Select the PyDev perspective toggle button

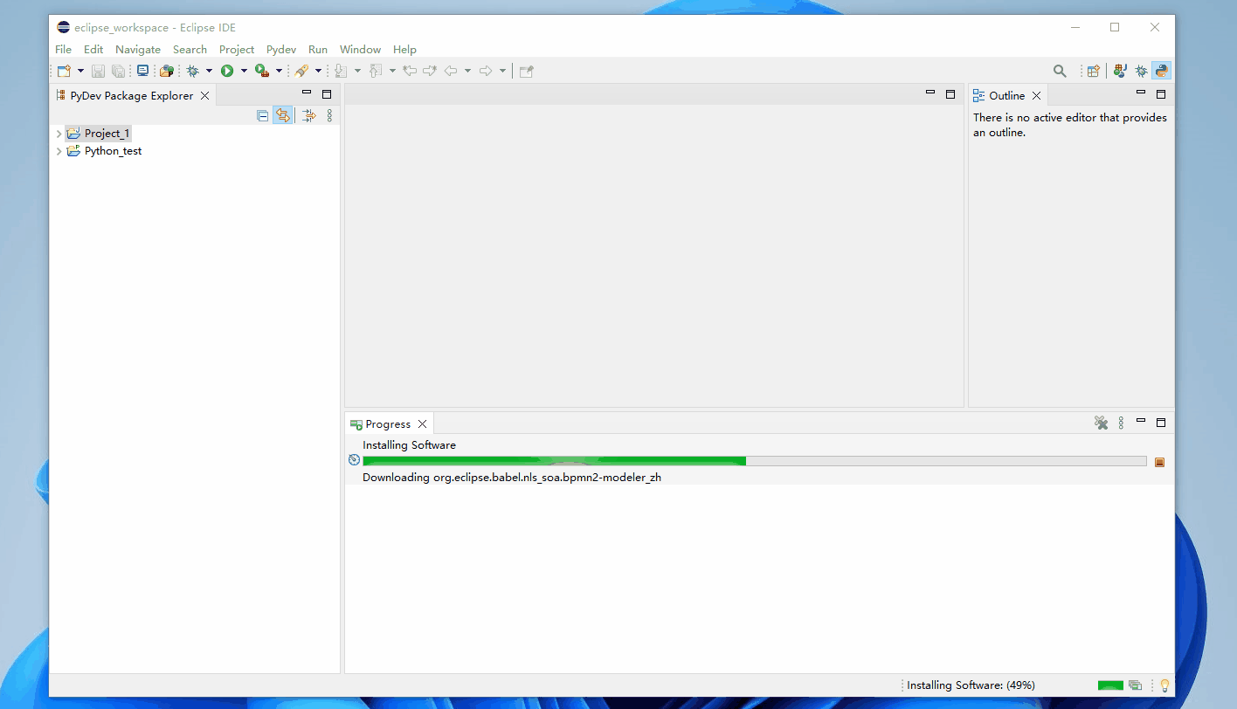point(1161,72)
